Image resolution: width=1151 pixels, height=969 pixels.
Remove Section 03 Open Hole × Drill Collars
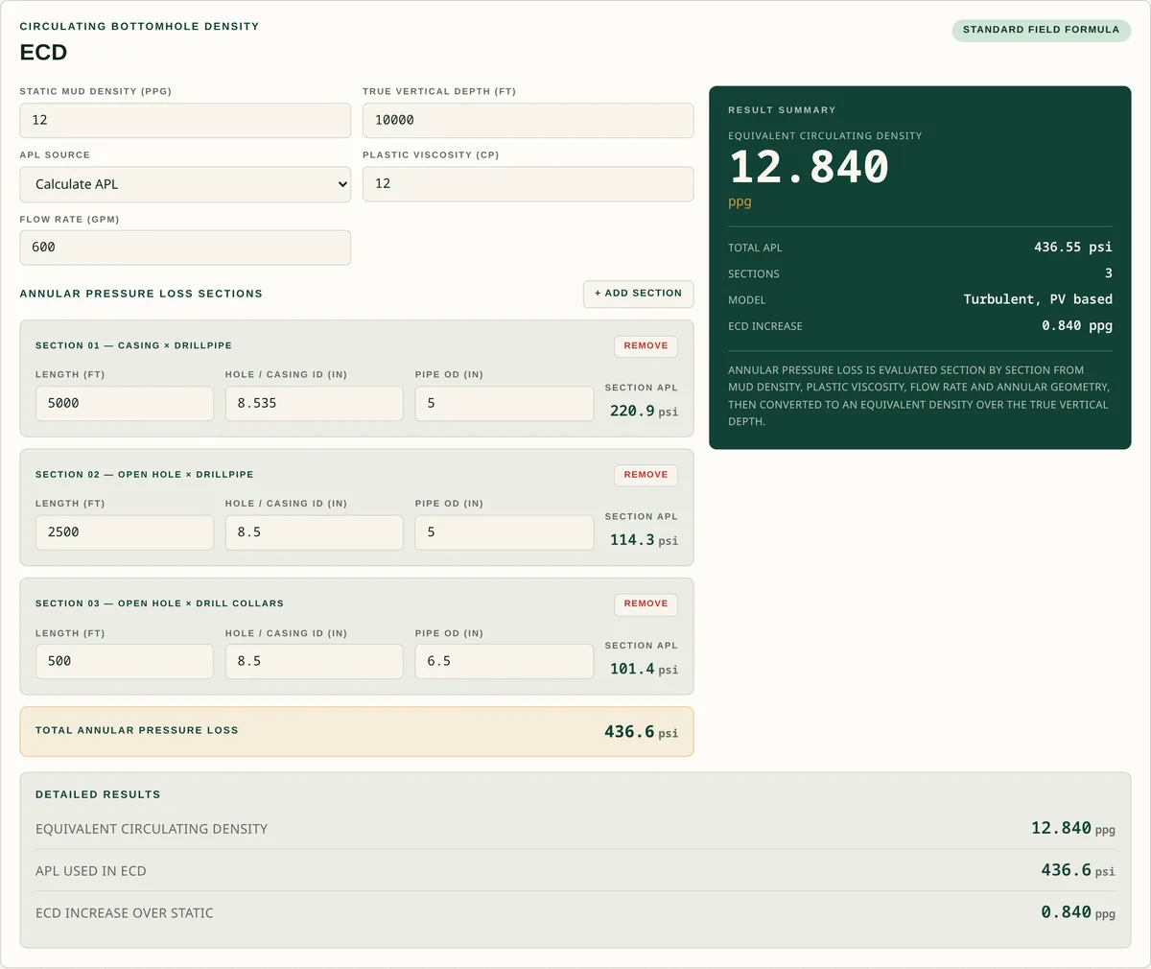[x=646, y=604]
